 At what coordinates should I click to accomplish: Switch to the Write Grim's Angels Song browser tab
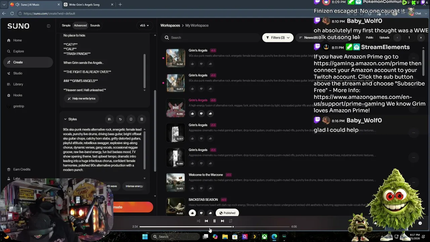(88, 4)
